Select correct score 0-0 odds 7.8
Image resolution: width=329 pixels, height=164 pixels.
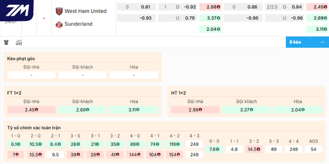[x=214, y=149]
